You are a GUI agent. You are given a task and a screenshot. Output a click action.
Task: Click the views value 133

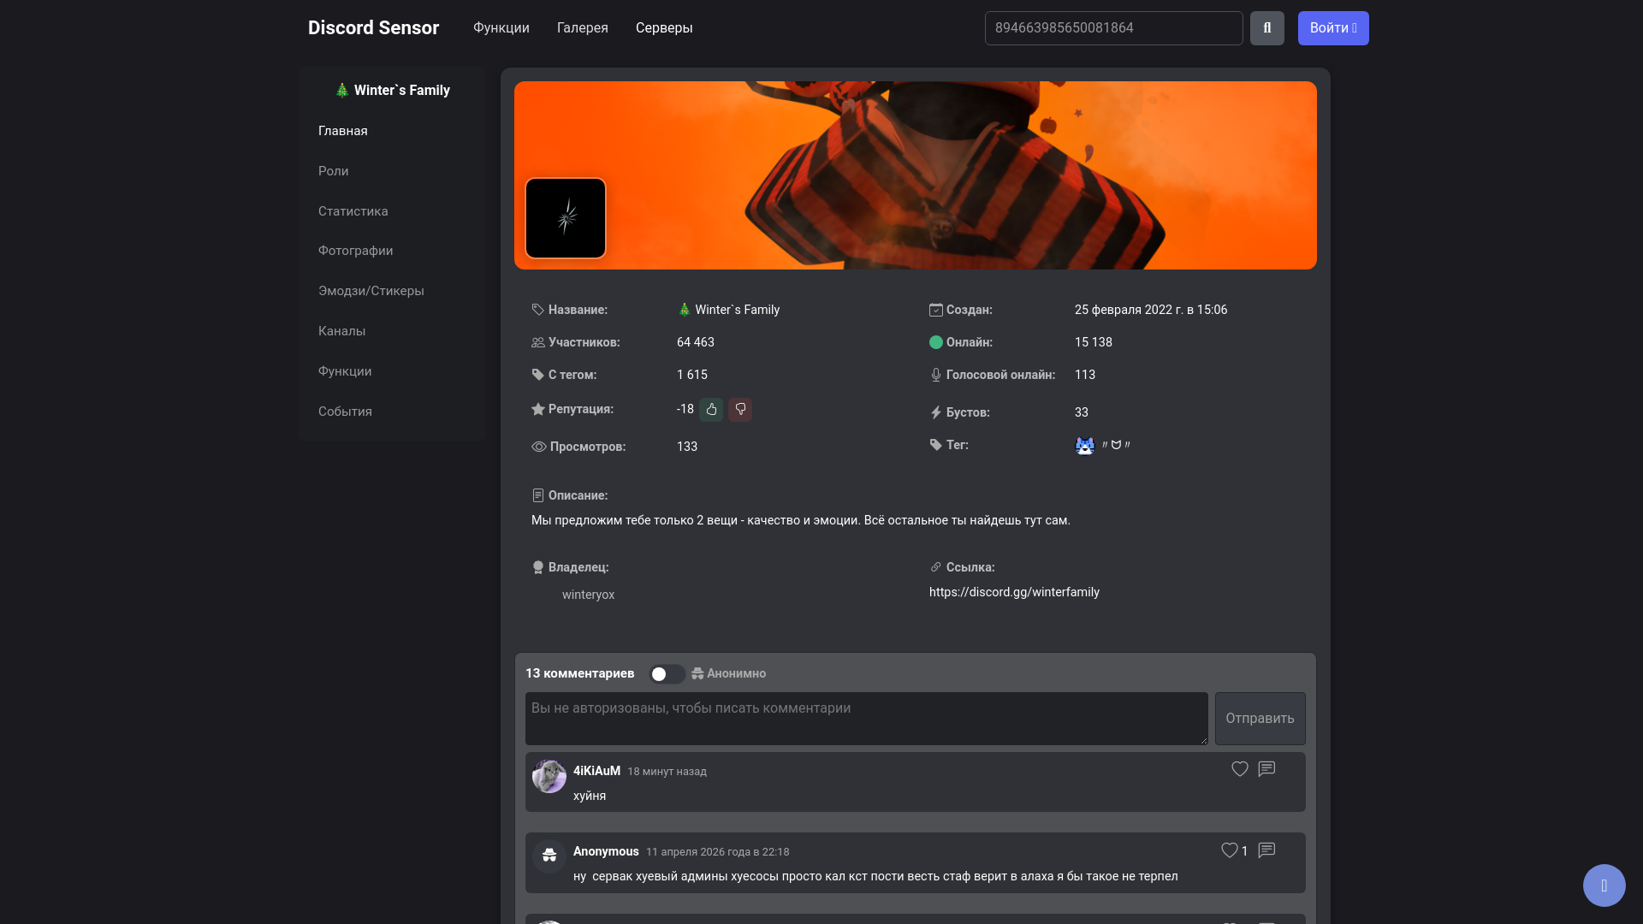pyautogui.click(x=687, y=447)
